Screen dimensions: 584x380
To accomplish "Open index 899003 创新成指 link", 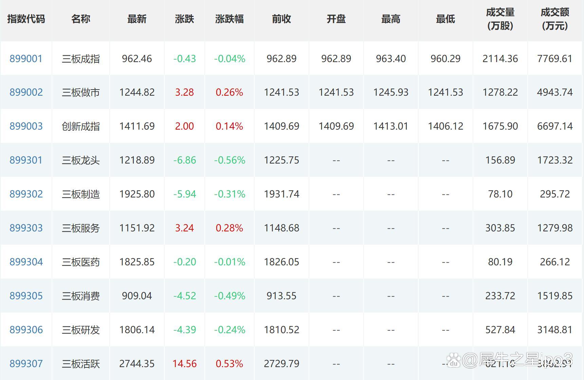I will point(26,126).
